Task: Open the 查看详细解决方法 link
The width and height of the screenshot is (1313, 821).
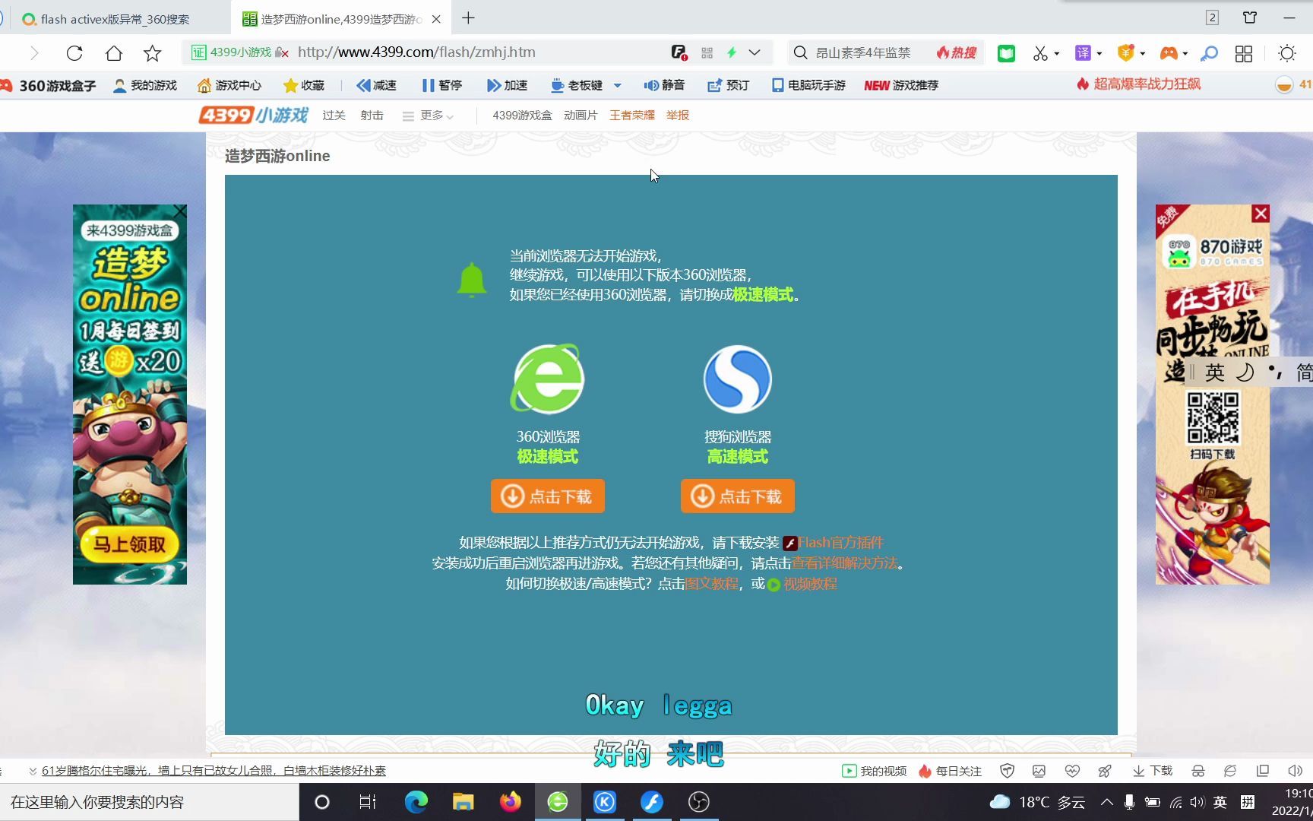Action: (x=845, y=563)
